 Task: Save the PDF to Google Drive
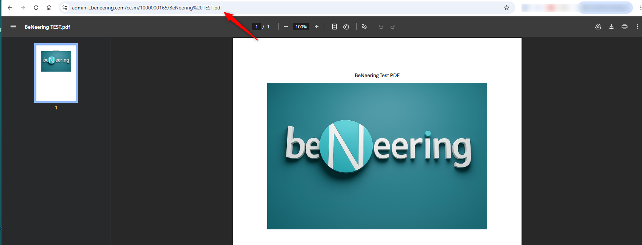pos(598,27)
